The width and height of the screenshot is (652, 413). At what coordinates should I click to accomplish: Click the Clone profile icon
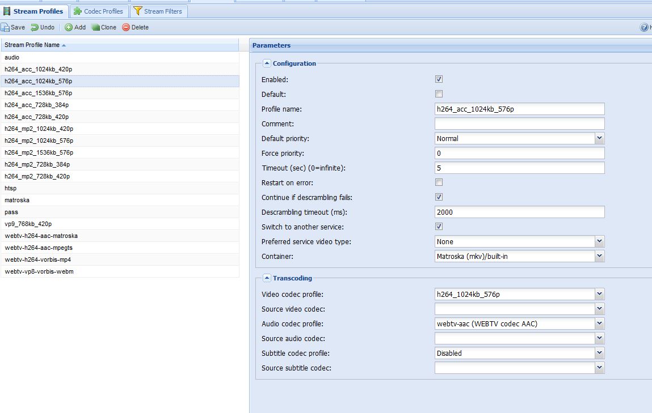[x=96, y=27]
